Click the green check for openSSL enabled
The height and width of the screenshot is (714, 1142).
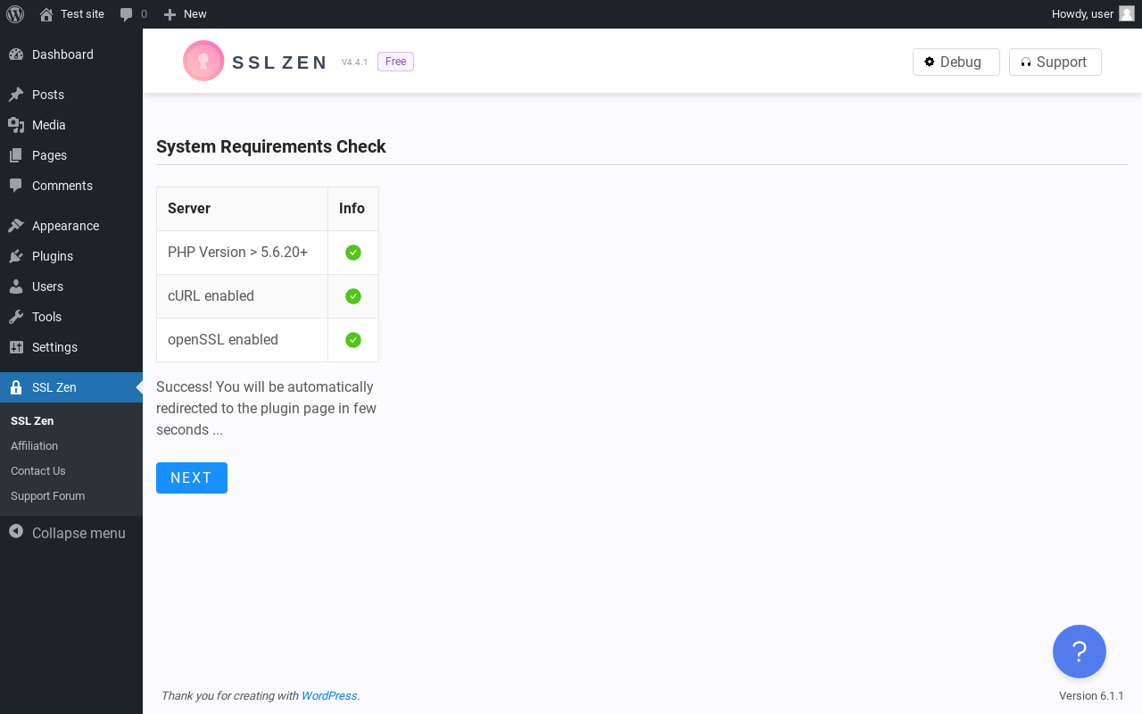coord(353,340)
